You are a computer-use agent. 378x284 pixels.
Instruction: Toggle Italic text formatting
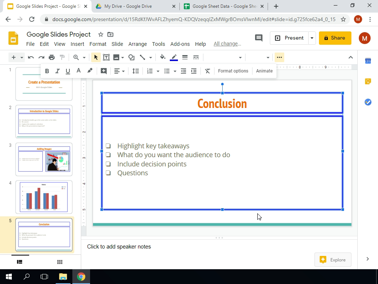57,71
